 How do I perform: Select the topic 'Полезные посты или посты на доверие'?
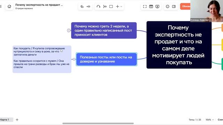point(107,59)
